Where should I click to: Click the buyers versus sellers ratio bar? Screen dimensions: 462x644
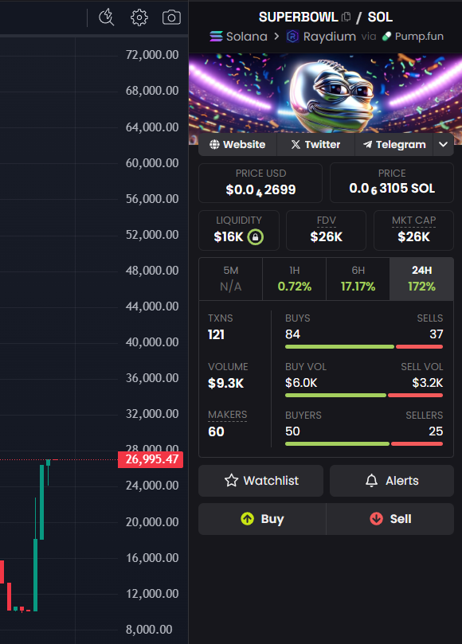coord(364,444)
